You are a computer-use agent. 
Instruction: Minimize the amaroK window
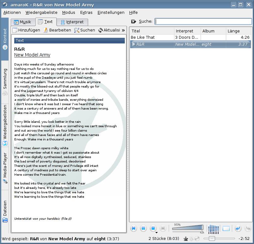tap(234, 4)
